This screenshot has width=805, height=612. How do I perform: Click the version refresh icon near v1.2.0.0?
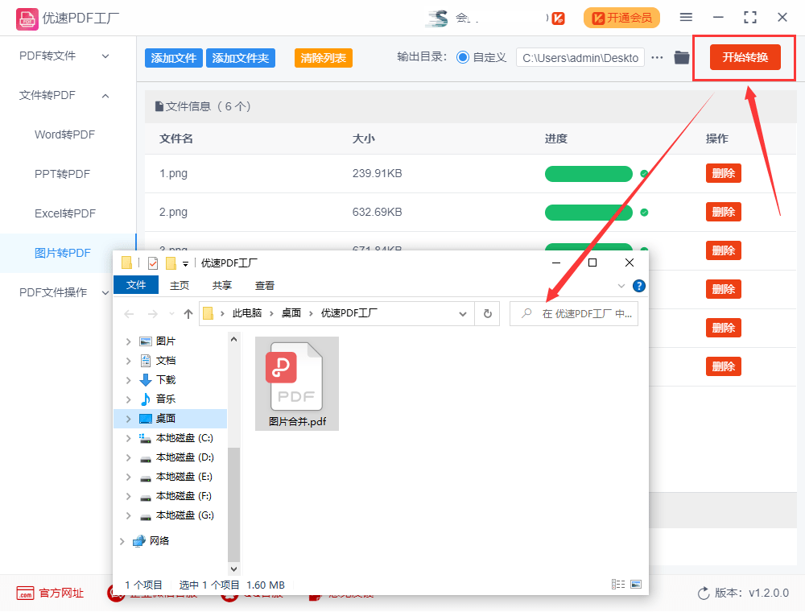[x=704, y=593]
